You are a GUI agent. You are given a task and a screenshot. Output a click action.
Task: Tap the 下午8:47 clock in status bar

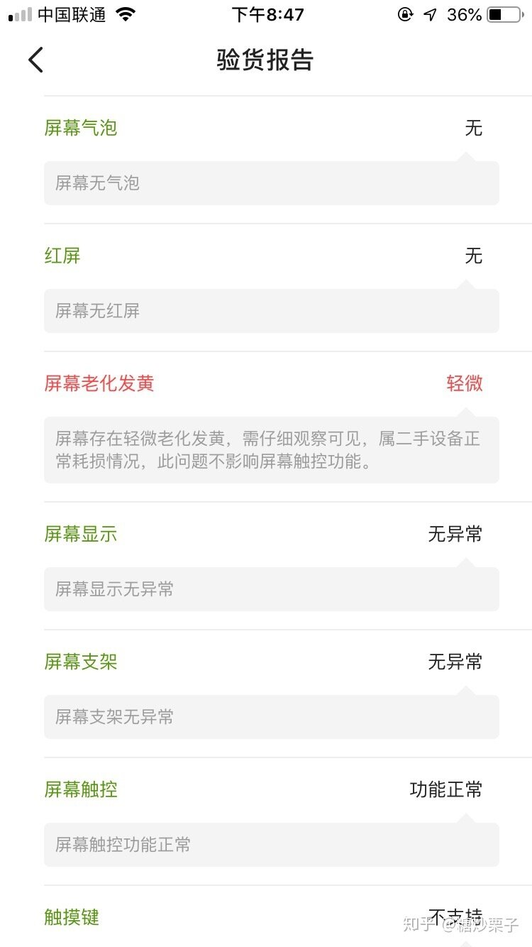pos(267,15)
